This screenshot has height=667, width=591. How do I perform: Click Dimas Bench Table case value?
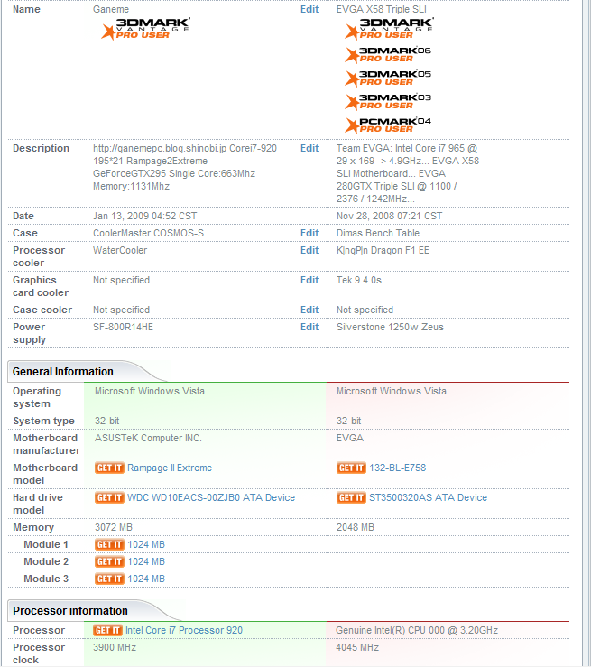point(378,233)
